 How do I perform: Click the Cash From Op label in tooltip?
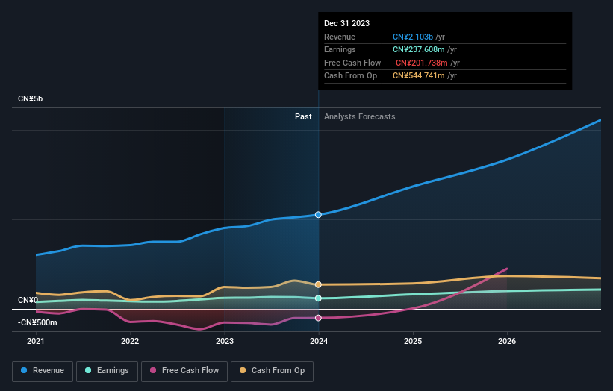[350, 76]
